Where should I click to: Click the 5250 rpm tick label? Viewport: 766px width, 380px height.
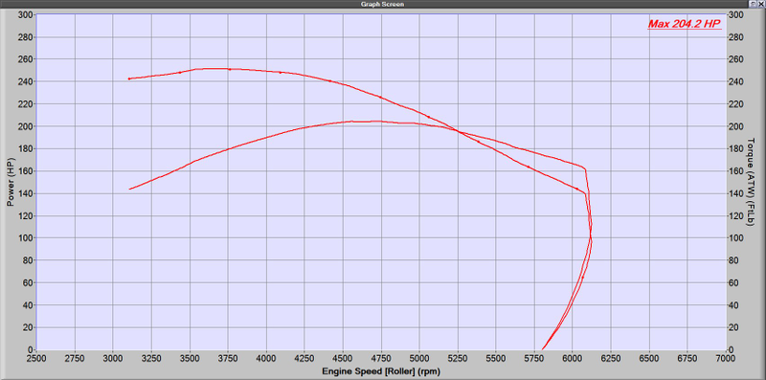[458, 359]
